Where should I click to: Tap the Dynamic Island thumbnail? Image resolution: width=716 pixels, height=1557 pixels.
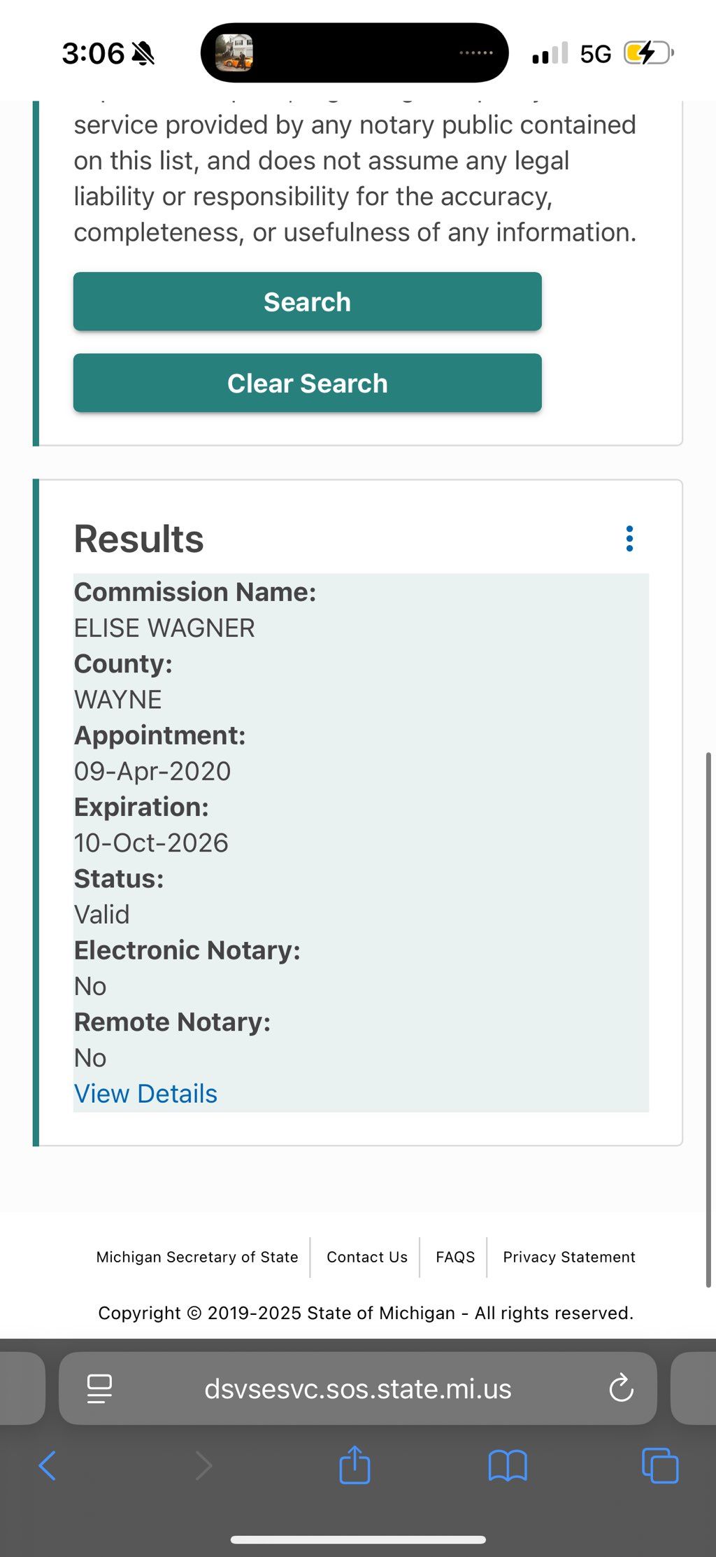(234, 53)
